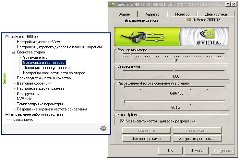Open the 'Управление цветом' tab
Screen dimensions: 240x160
coord(141,20)
